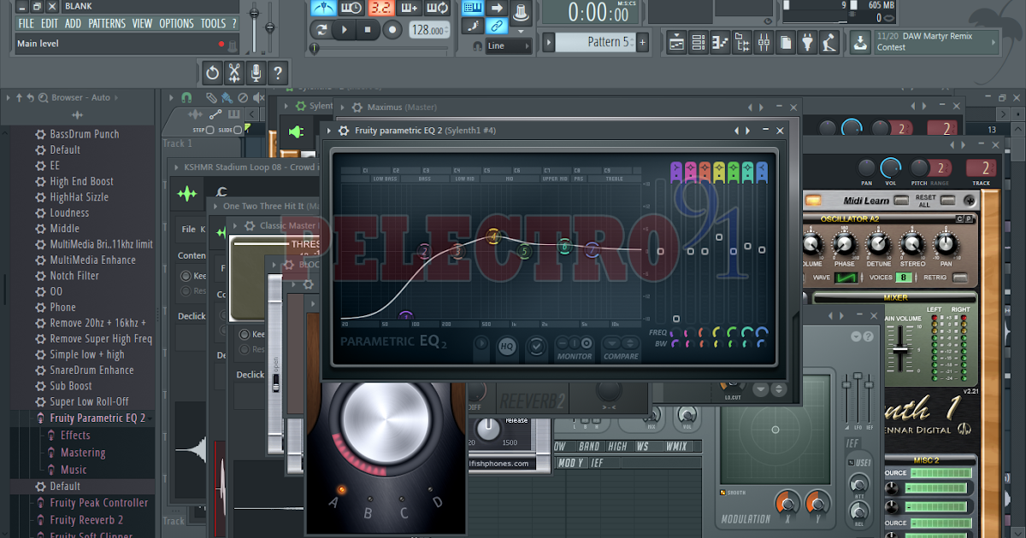Select the EQ MONITOR right circle option

click(587, 343)
